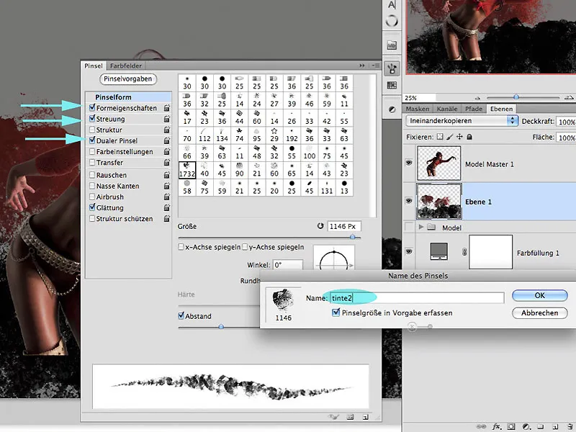Check the x-Achse spiegeln option
This screenshot has height=432, width=576.
click(x=181, y=246)
